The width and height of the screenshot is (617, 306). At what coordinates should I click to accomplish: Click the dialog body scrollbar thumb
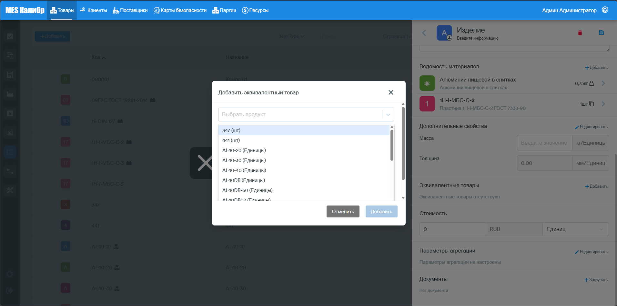point(403,143)
